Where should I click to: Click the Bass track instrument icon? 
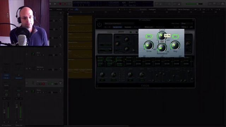(x=33, y=54)
